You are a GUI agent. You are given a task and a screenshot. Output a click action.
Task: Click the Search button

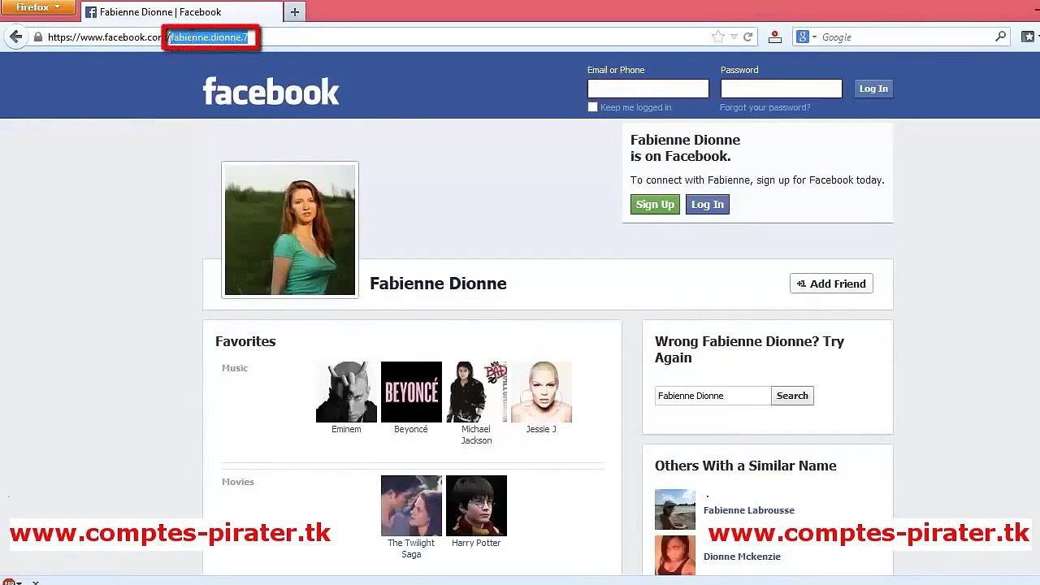pos(792,396)
